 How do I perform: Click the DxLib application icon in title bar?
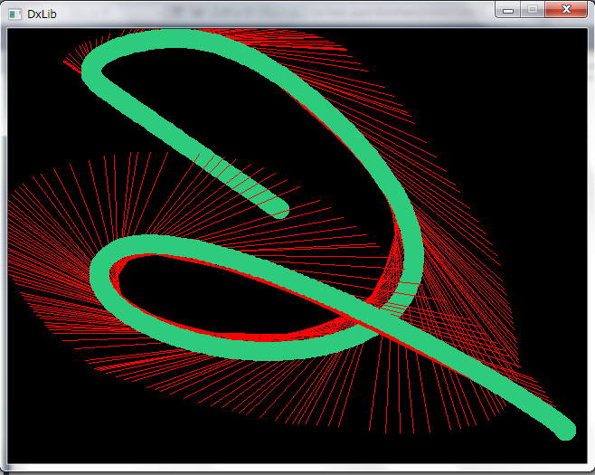tap(14, 14)
